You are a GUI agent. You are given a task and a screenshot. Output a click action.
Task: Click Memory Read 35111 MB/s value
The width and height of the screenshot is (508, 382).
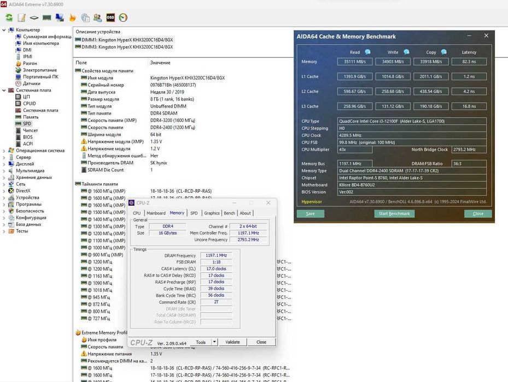pos(355,62)
